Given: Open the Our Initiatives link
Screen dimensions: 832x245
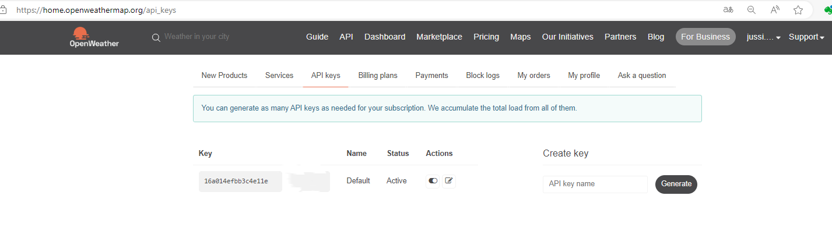Looking at the screenshot, I should click(x=568, y=37).
